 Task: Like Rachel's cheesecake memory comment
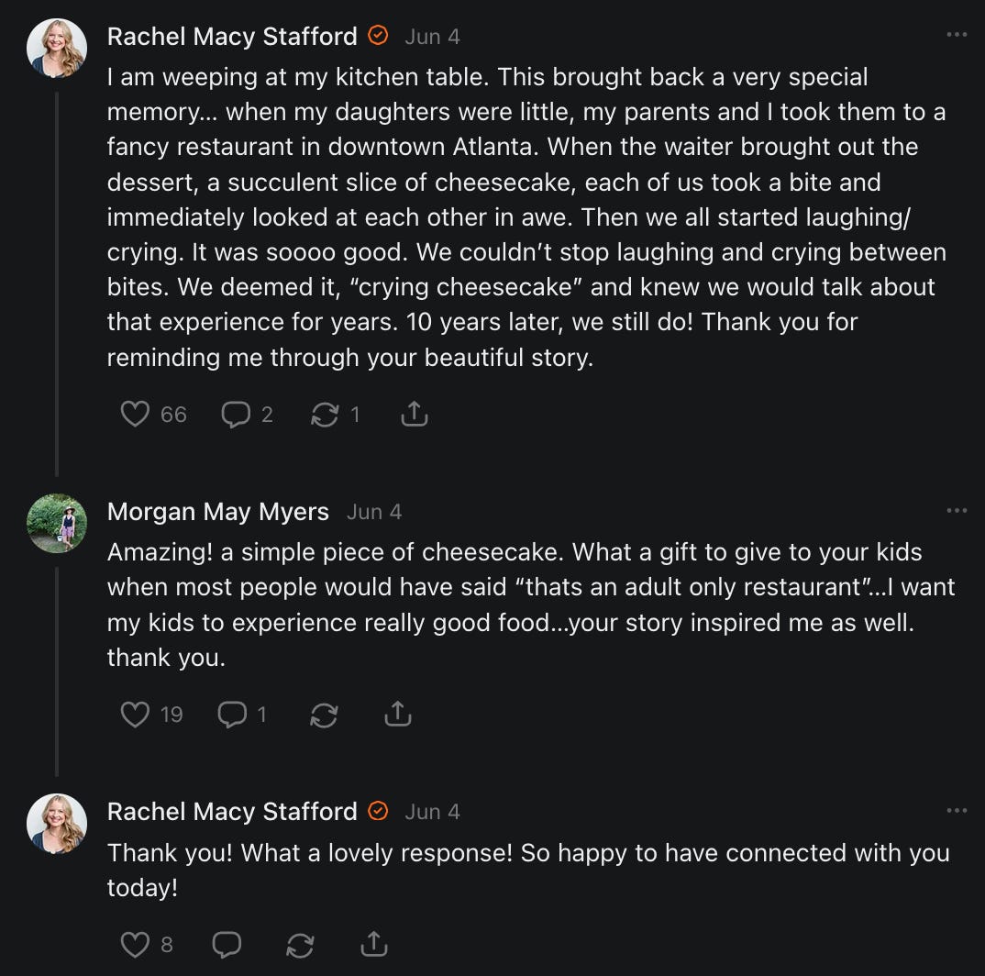136,415
